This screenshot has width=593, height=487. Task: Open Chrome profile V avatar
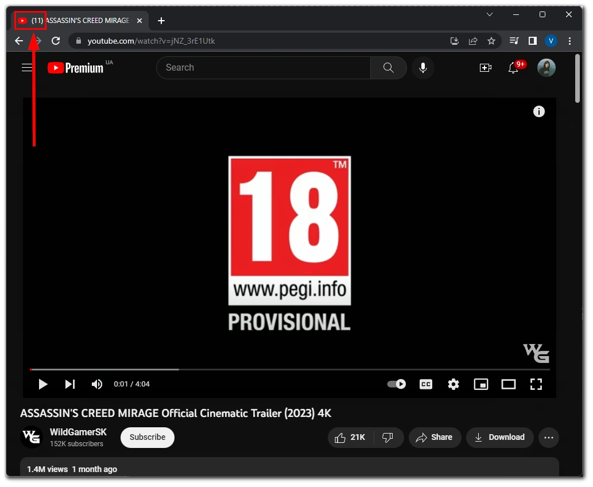(x=551, y=41)
